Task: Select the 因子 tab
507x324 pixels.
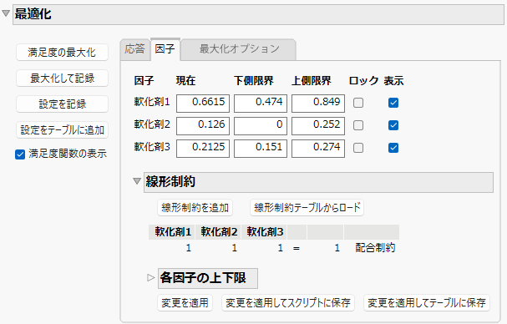Action: click(165, 49)
